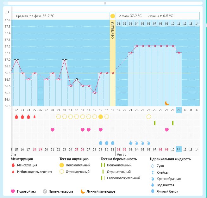
Task: Click the watery fluid drop on day 21
Action: (x=131, y=143)
